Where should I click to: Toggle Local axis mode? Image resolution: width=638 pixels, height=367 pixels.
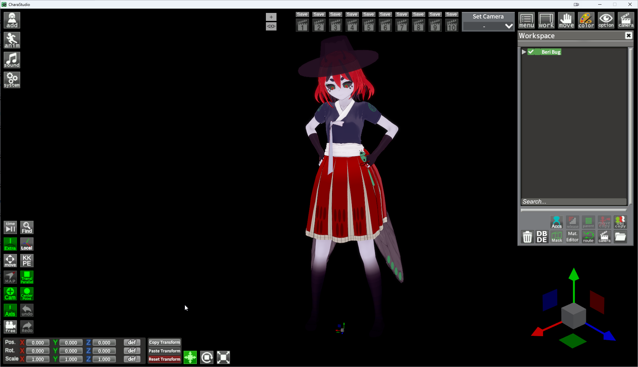27,244
